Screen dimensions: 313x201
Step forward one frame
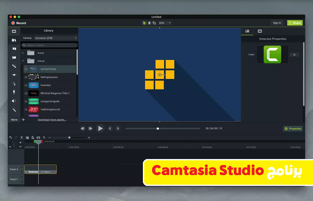(90, 128)
